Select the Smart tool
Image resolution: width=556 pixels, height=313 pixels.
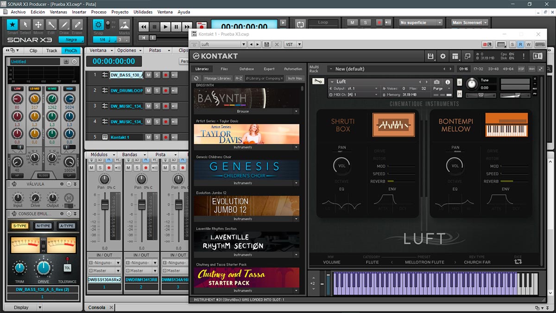click(13, 25)
